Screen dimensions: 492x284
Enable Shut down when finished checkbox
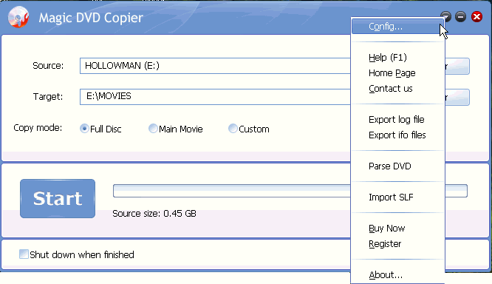click(x=24, y=254)
